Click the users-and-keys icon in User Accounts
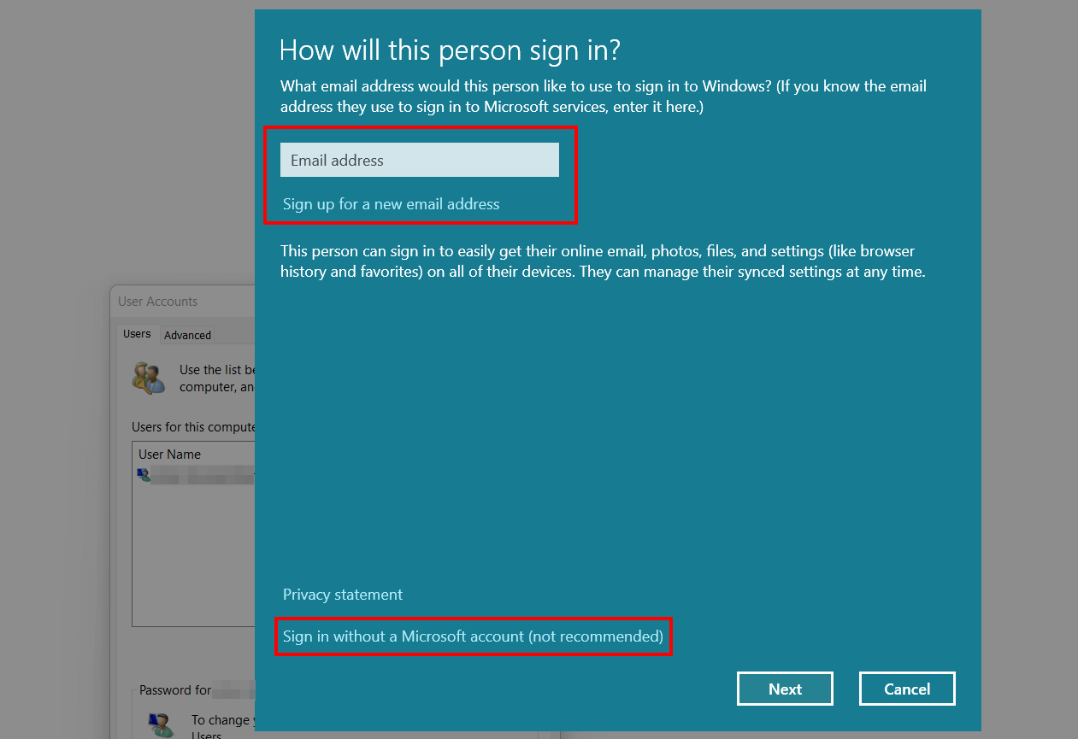This screenshot has width=1078, height=739. point(149,378)
